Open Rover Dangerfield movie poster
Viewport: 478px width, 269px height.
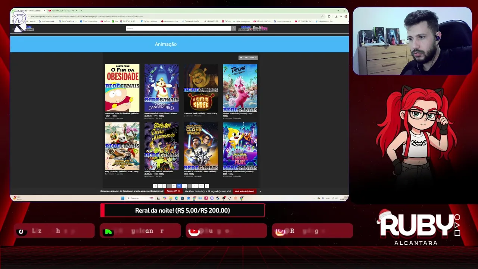pos(161,88)
